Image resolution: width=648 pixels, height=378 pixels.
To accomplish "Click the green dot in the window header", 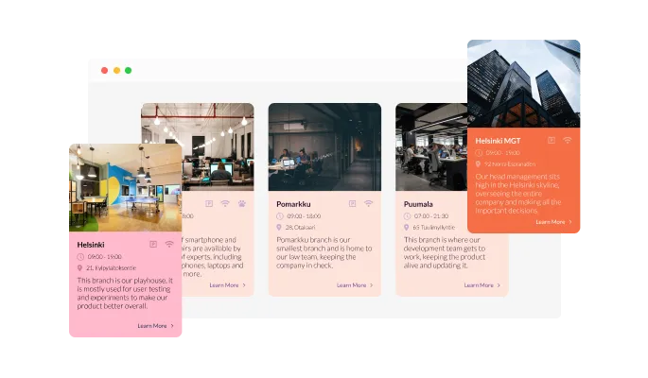I will [x=129, y=70].
